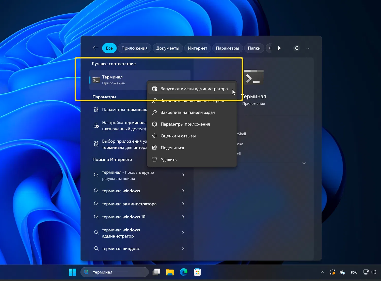Select Оценки и отзывы menu entry
This screenshot has width=381, height=281.
(192, 136)
